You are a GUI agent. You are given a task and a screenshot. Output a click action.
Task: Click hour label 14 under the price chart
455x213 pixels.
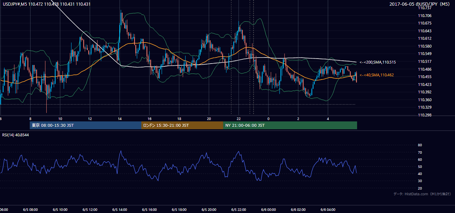tap(120, 119)
